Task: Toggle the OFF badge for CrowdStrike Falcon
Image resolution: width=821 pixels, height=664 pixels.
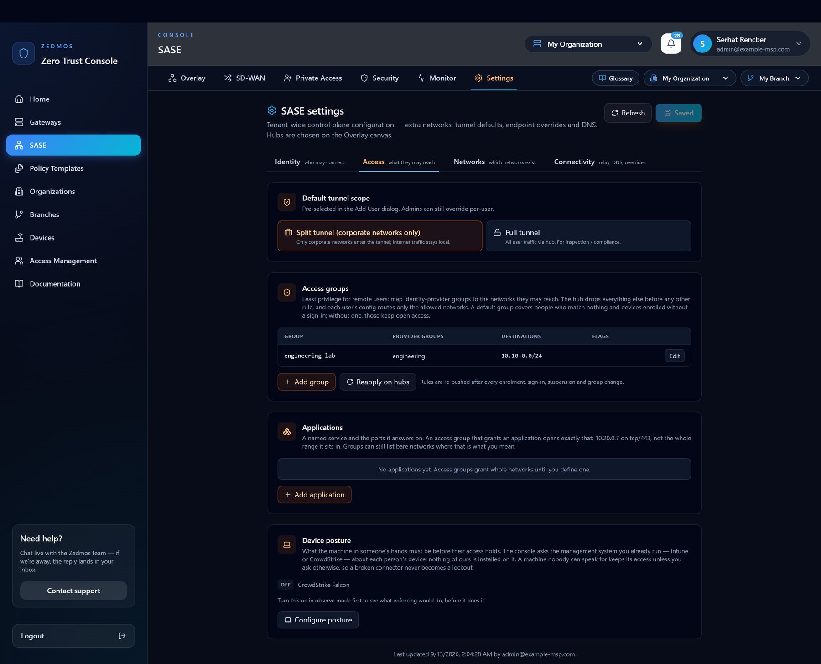Action: [286, 585]
